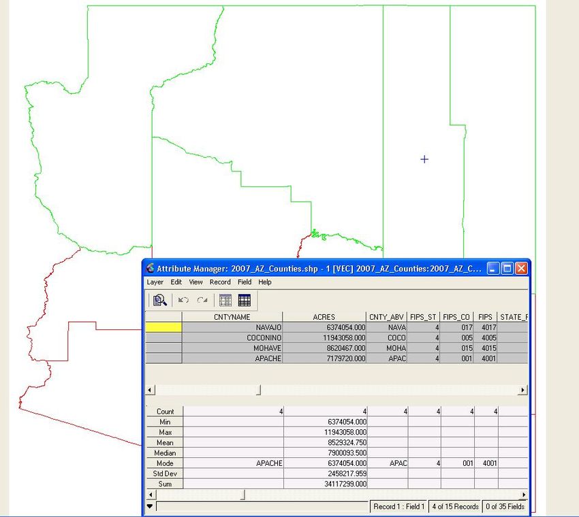Click the 4 of 15 Records status panel
This screenshot has width=579, height=517.
tap(455, 507)
